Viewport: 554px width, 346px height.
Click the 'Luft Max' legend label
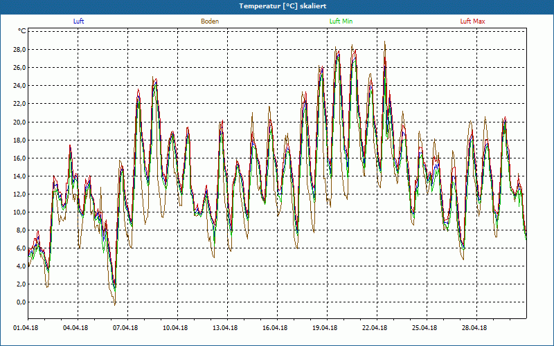(472, 21)
